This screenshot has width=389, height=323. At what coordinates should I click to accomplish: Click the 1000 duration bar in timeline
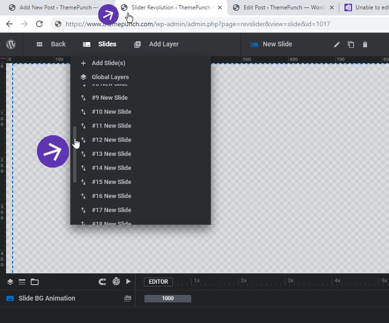[168, 299]
